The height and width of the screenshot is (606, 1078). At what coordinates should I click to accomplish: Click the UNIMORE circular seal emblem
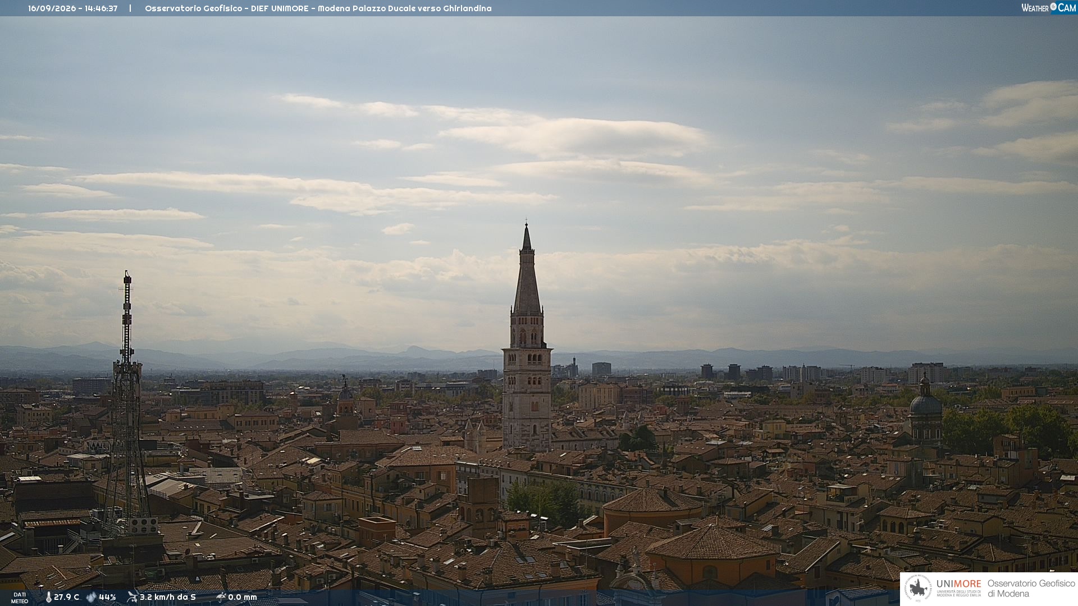click(918, 588)
